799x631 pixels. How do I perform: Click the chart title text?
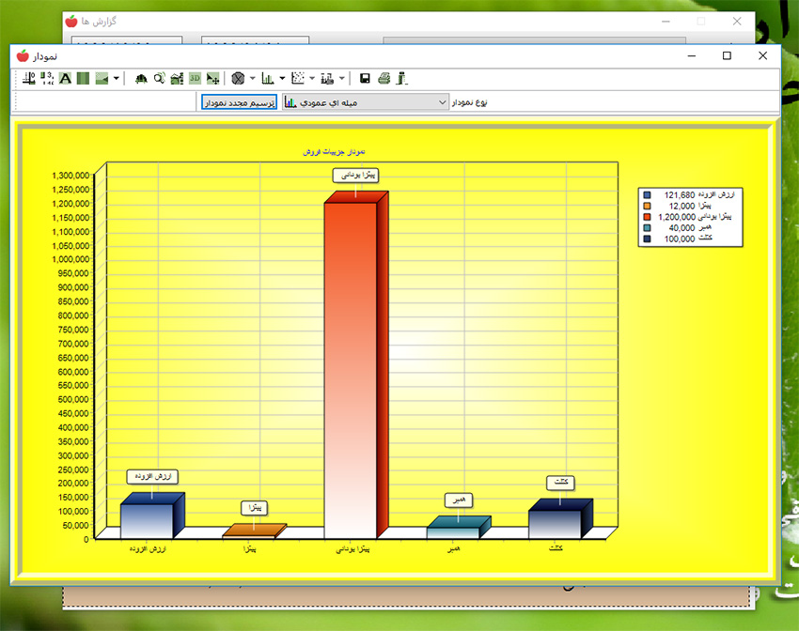pyautogui.click(x=335, y=151)
